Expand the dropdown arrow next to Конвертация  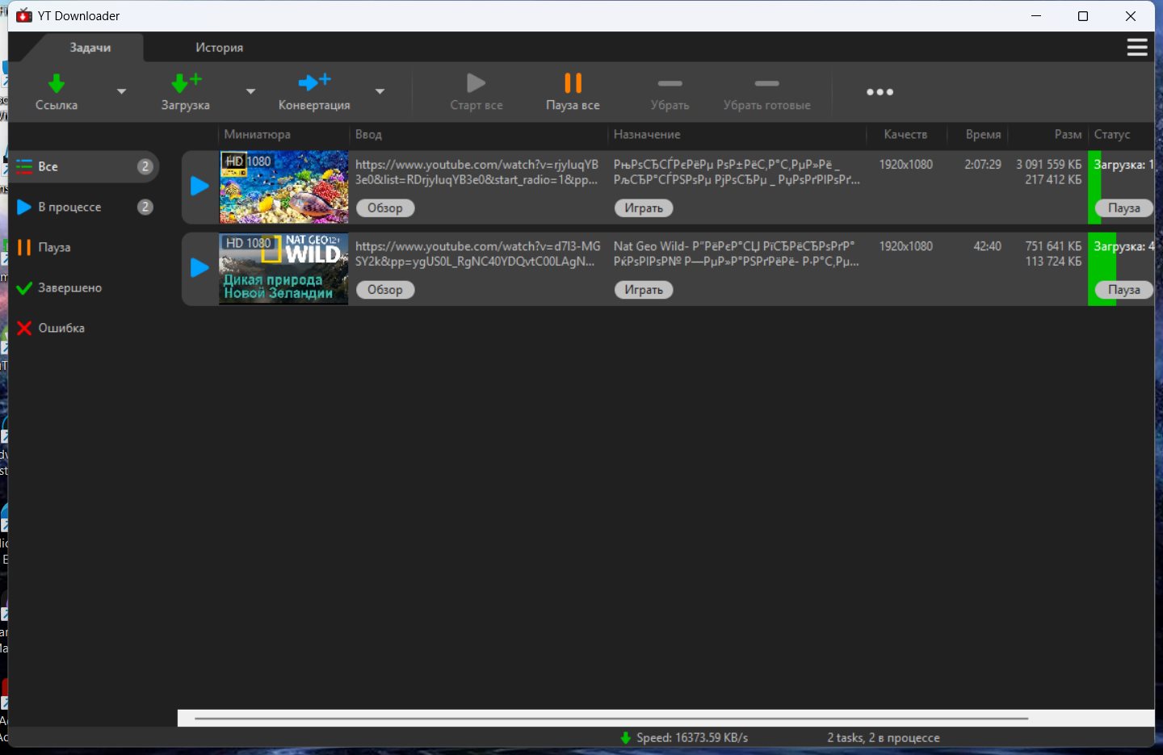pos(380,91)
